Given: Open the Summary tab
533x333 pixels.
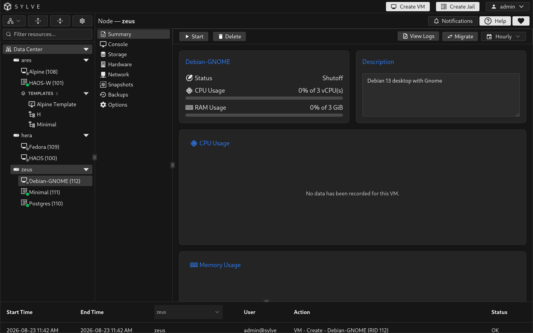Looking at the screenshot, I should coord(133,34).
